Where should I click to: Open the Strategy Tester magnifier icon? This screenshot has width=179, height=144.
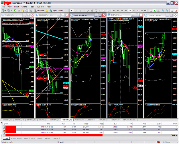(x=30, y=11)
